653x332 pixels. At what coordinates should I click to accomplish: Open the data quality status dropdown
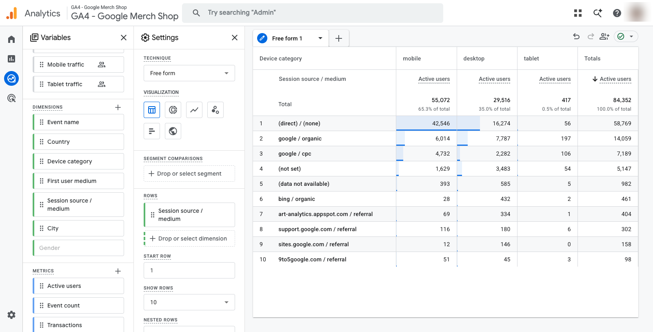point(626,36)
